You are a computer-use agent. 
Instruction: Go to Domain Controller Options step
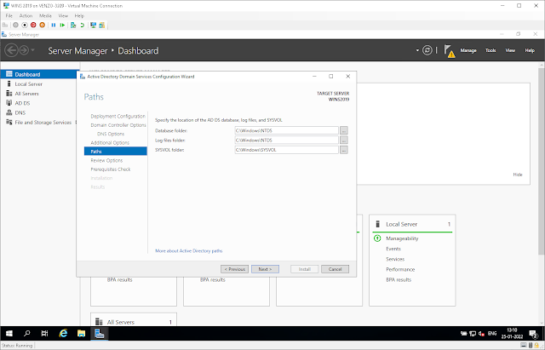point(118,125)
